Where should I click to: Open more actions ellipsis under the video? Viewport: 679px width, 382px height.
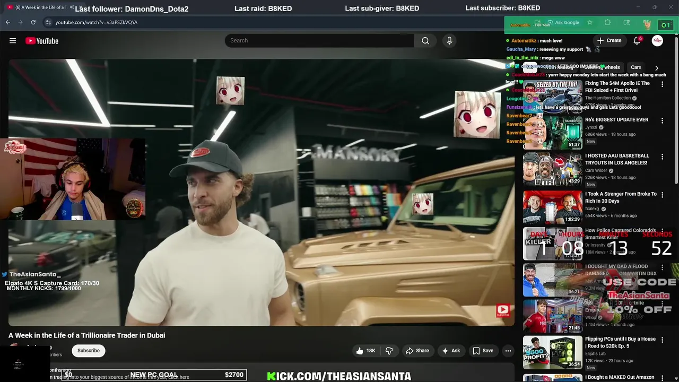pyautogui.click(x=508, y=351)
